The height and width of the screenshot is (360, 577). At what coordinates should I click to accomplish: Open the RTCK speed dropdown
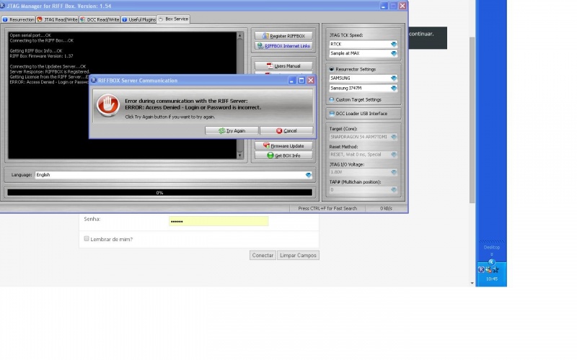coord(394,44)
